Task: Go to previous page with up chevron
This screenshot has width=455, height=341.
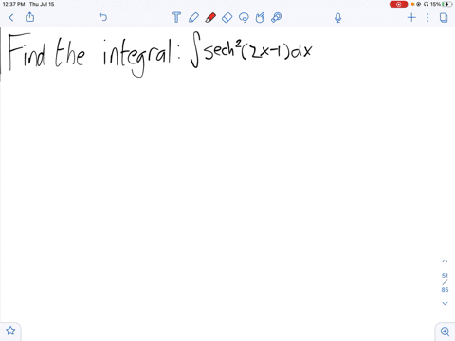Action: [x=445, y=261]
